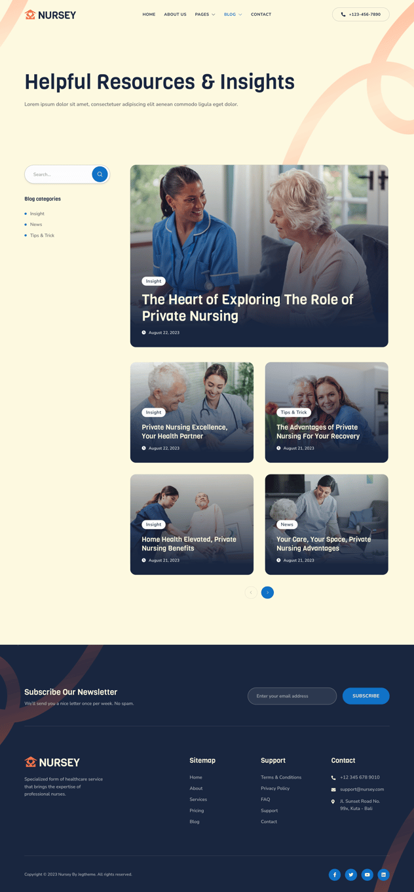This screenshot has width=414, height=892.
Task: Click the Subscribe newsletter button
Action: click(x=366, y=696)
